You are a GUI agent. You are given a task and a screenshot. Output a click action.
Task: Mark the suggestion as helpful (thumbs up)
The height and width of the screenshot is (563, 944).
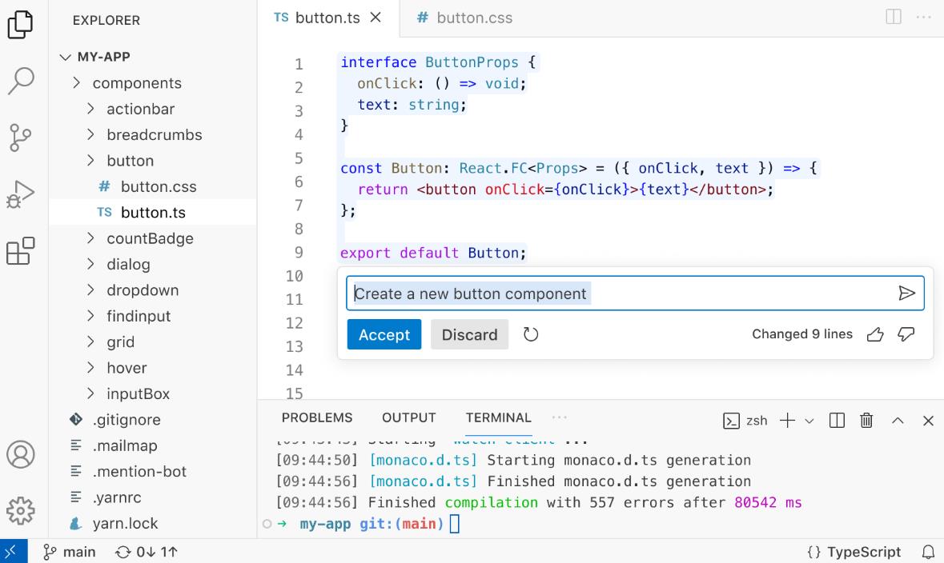click(875, 334)
